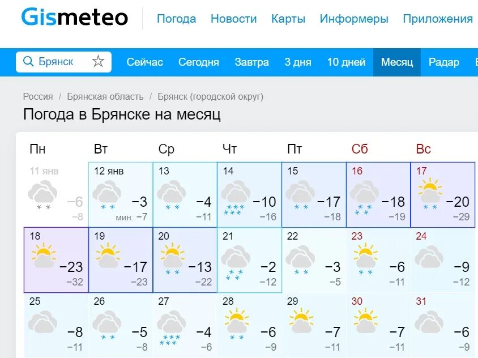Select the sunny snow icon on January 17
The image size is (478, 358).
pyautogui.click(x=430, y=194)
